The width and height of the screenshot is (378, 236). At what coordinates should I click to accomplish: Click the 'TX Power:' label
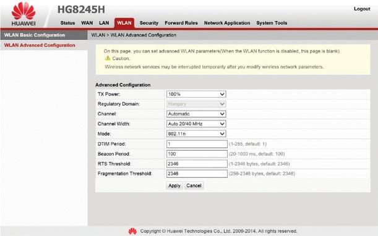109,94
